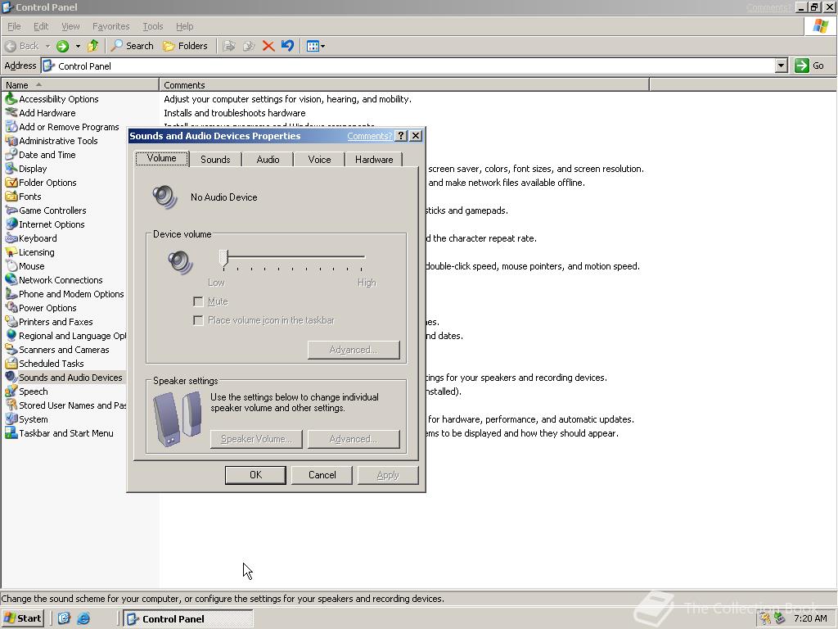Select the Volume tab
The image size is (838, 629).
click(161, 158)
